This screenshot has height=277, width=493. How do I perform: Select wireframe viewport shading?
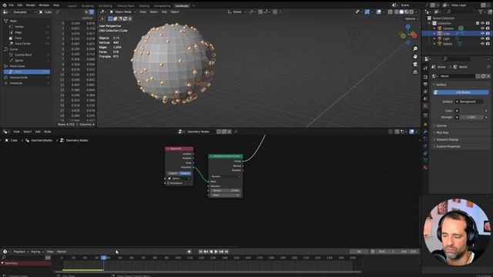point(397,12)
